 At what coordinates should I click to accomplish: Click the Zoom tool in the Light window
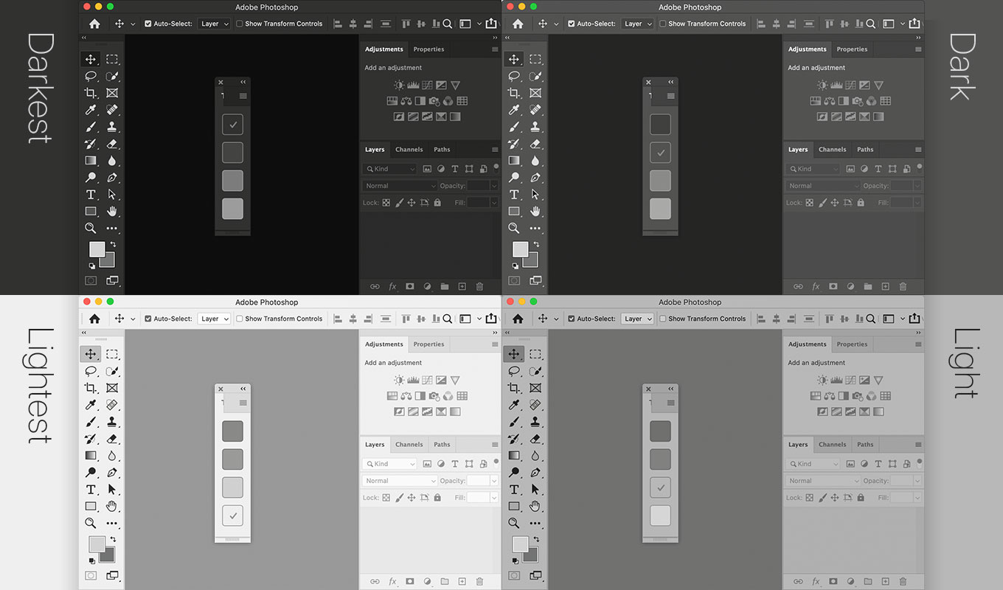[x=514, y=523]
